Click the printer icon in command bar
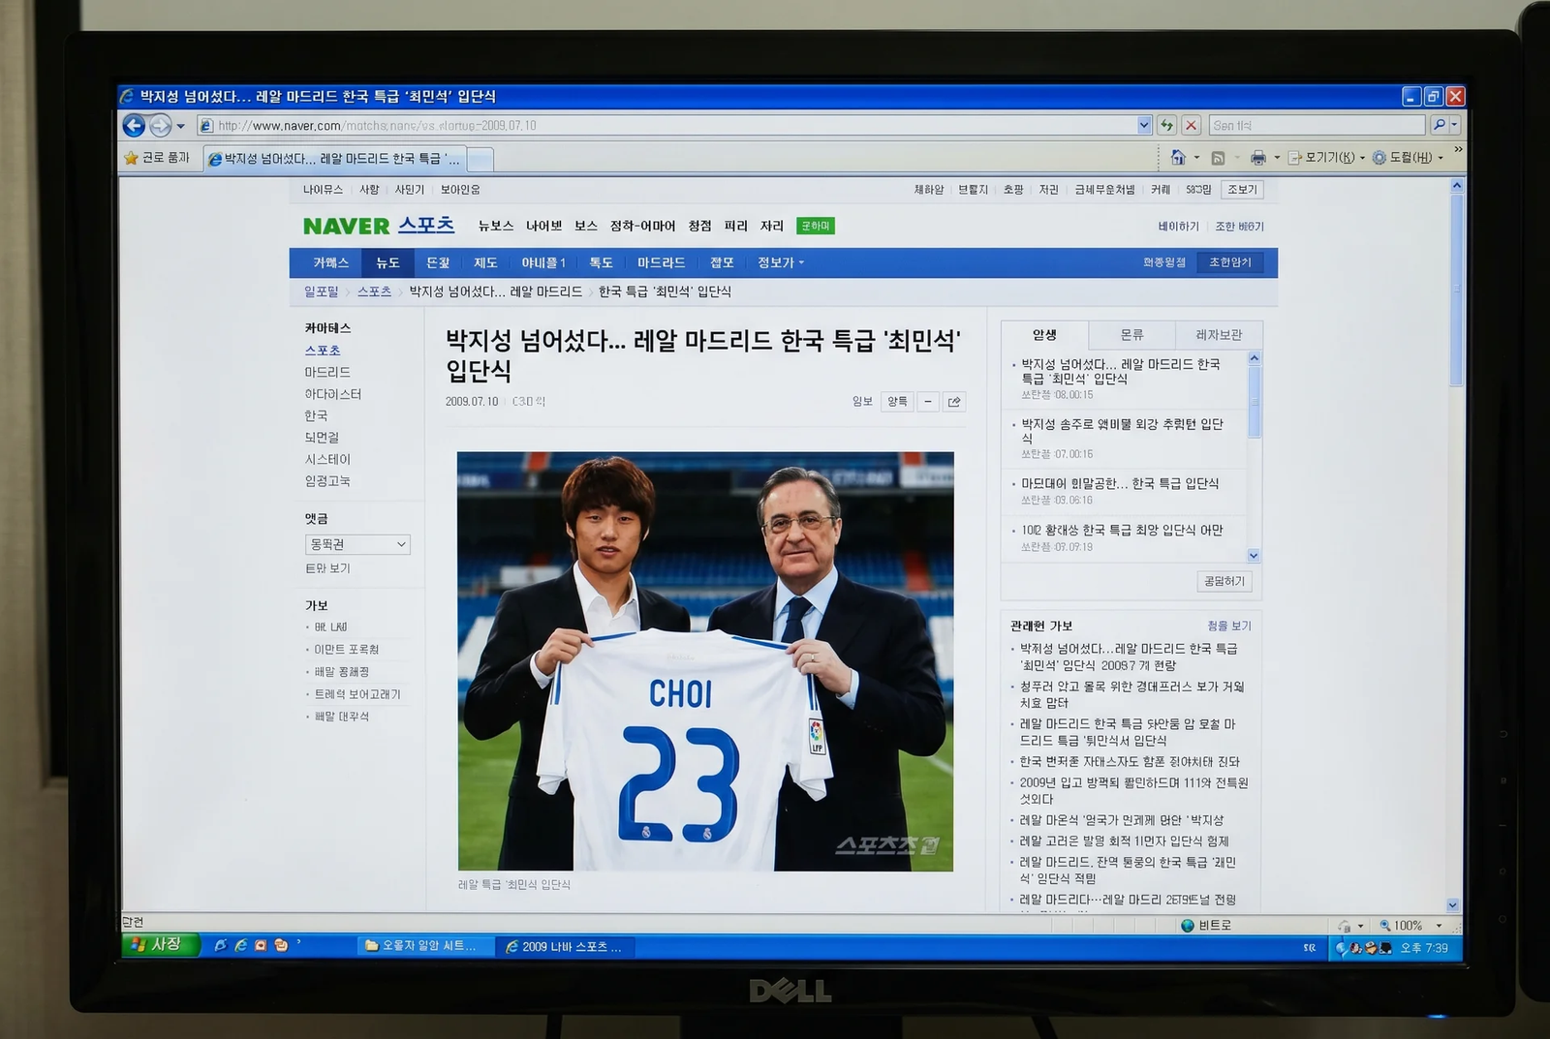 [x=1257, y=157]
